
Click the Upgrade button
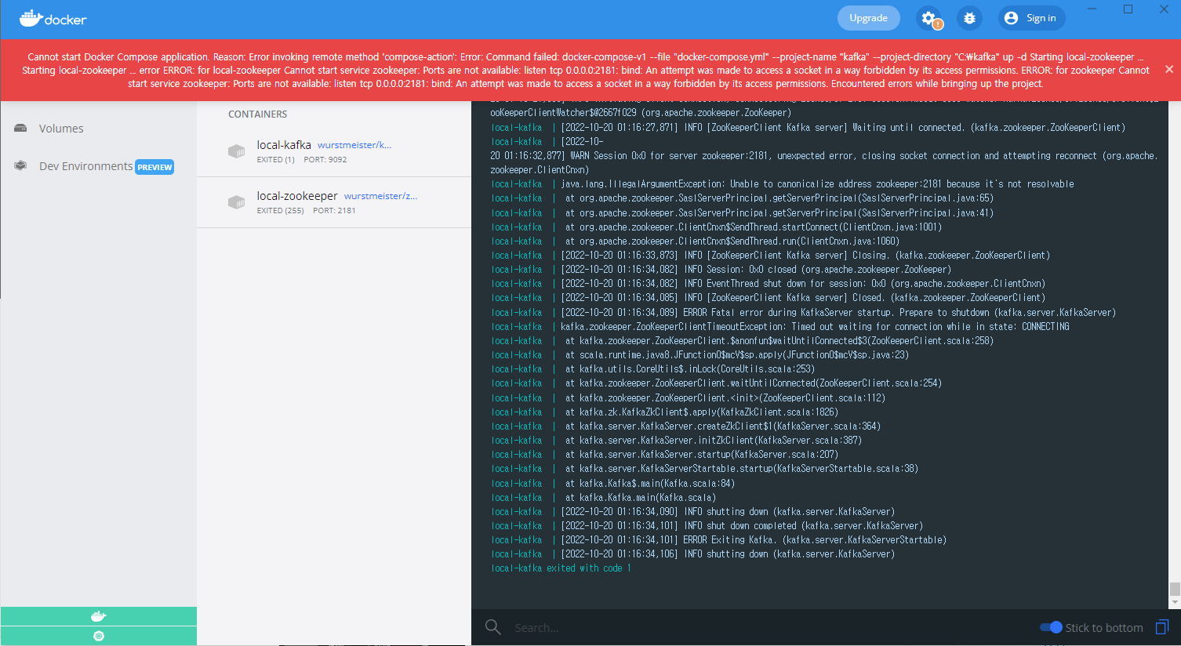point(869,18)
